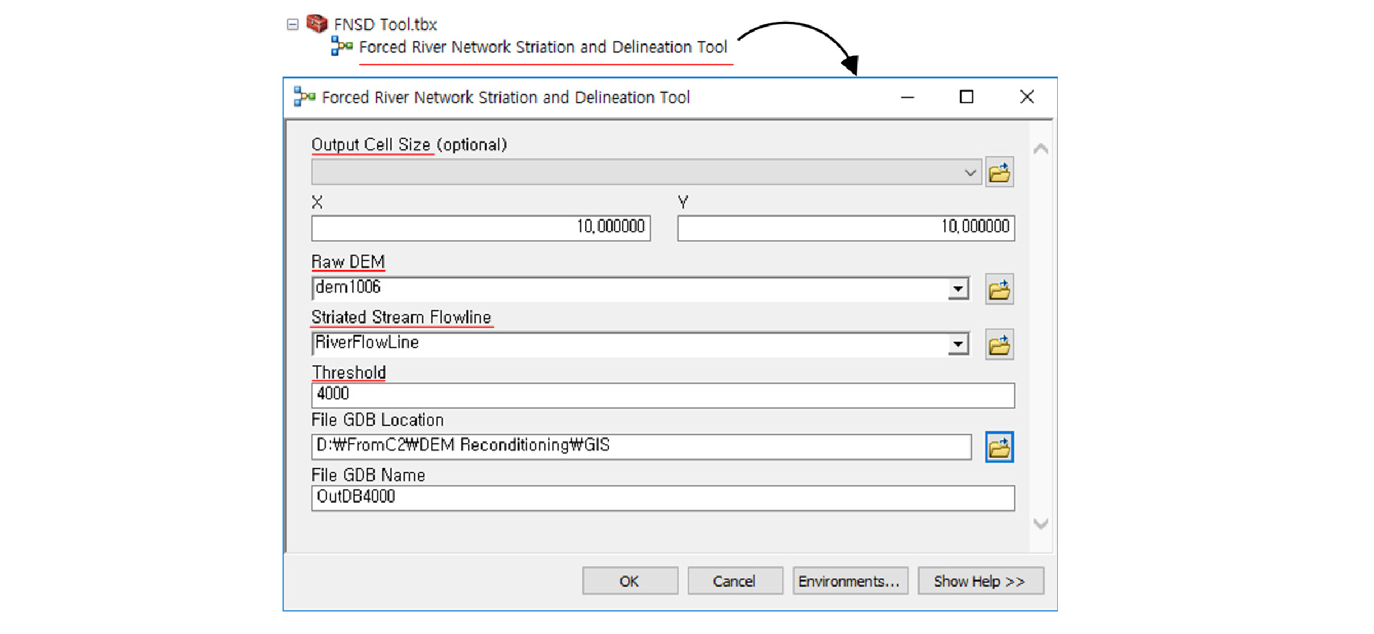This screenshot has height=634, width=1374.
Task: Click the FNSD Tool.tbx toolbox icon
Action: tap(317, 24)
